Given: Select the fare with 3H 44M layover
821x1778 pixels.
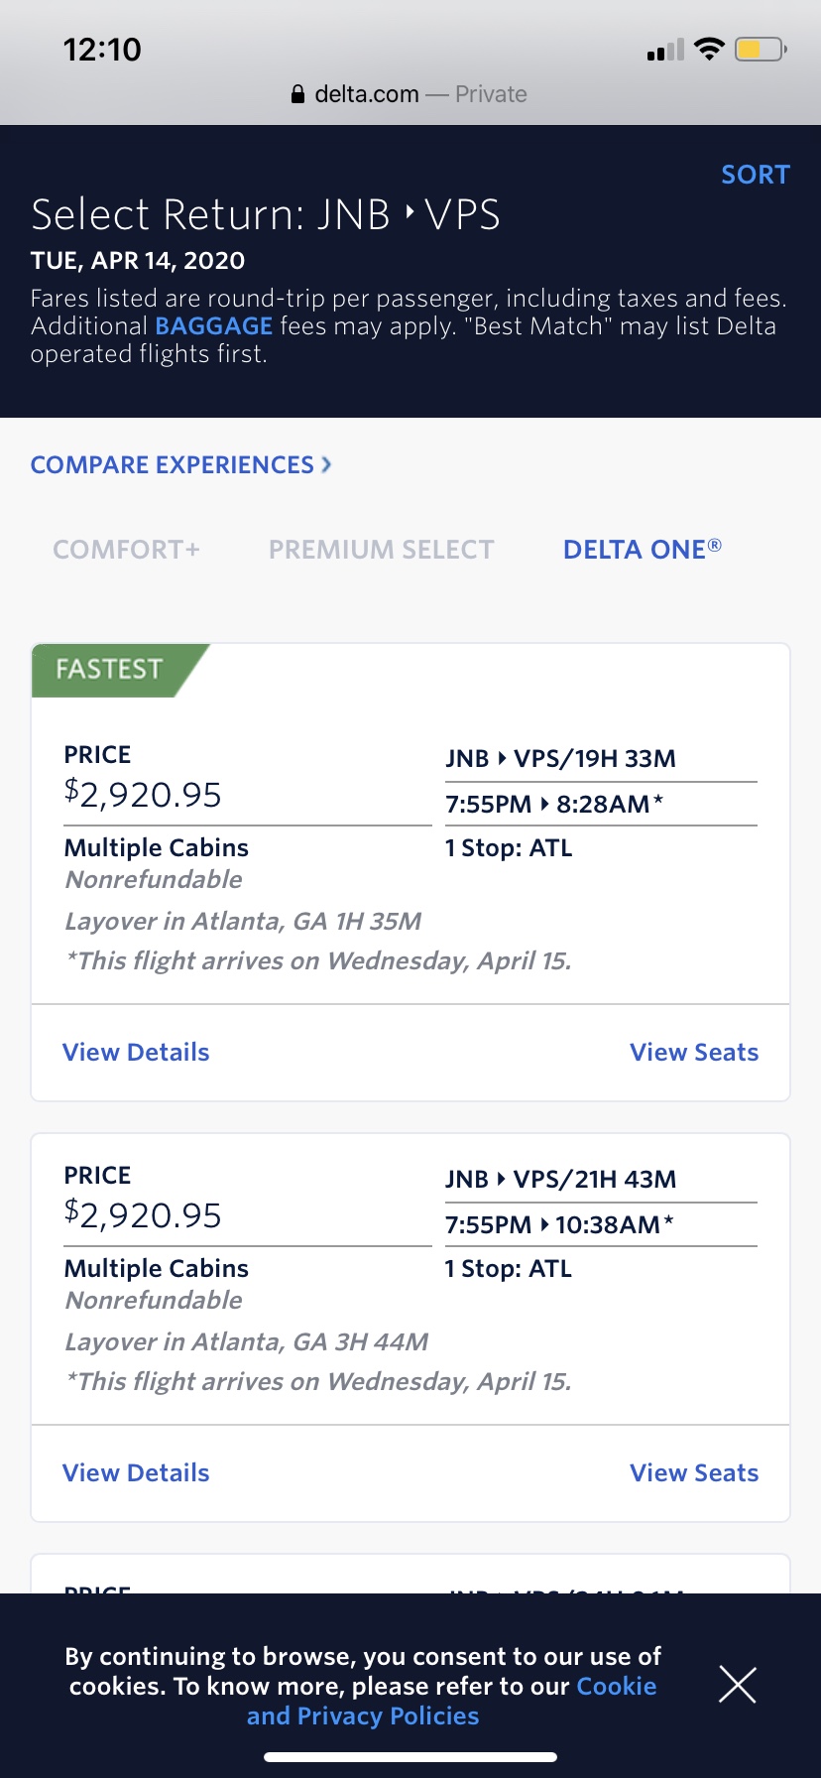Looking at the screenshot, I should click(143, 1214).
